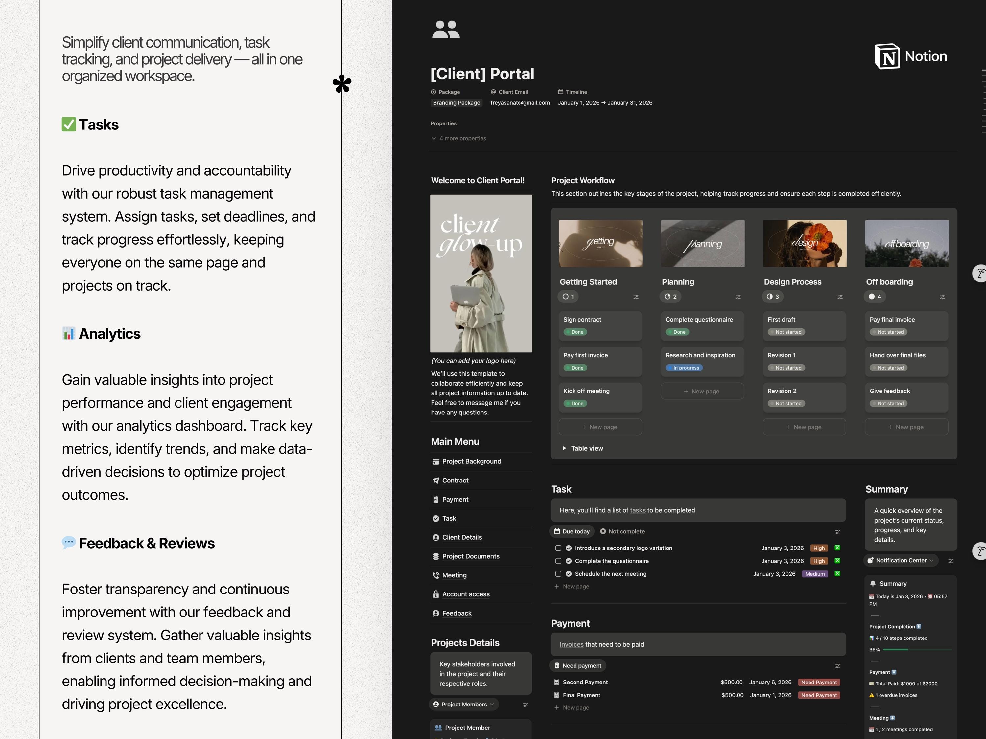Select the Due today tab

572,531
